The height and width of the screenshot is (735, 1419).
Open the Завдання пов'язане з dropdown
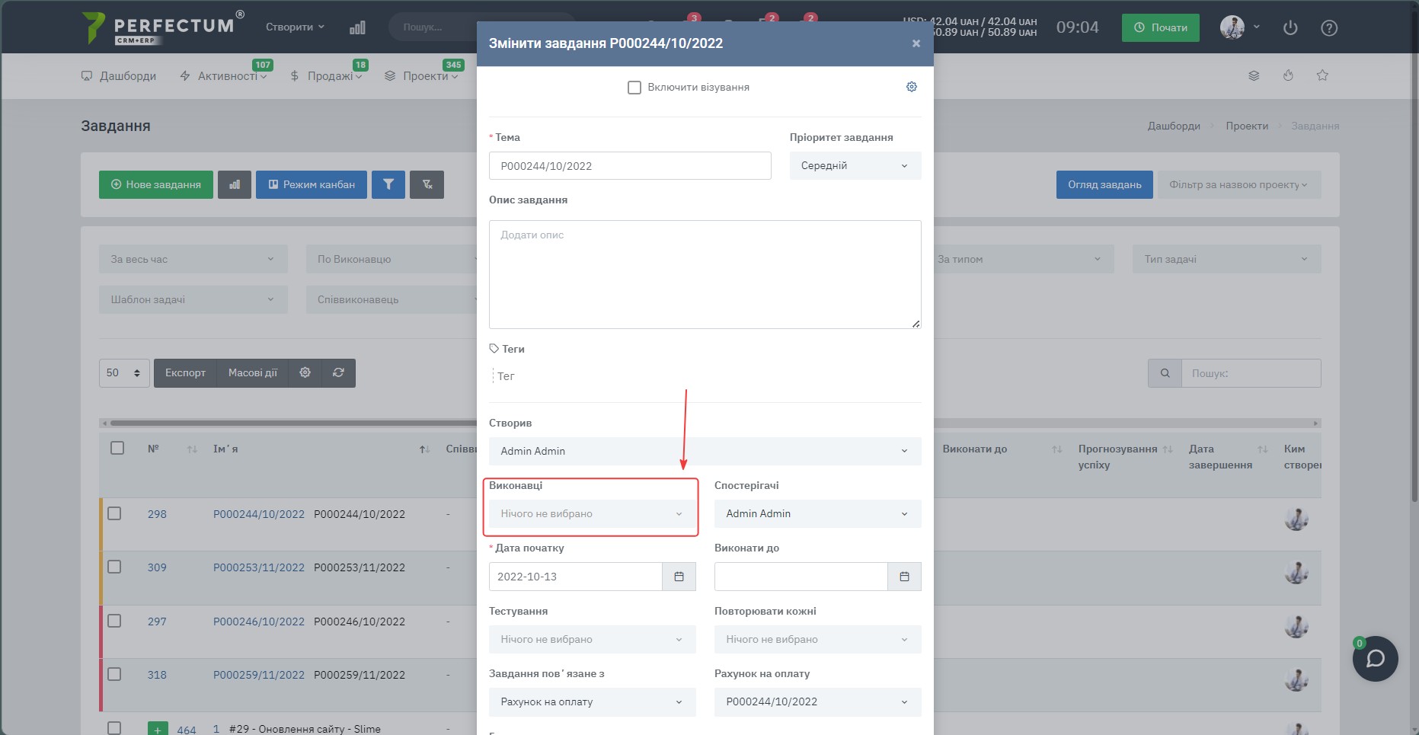[593, 701]
